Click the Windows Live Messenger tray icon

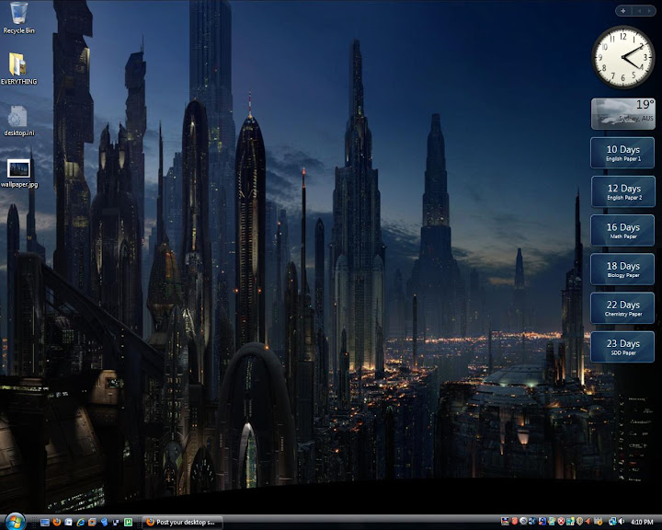(552, 521)
